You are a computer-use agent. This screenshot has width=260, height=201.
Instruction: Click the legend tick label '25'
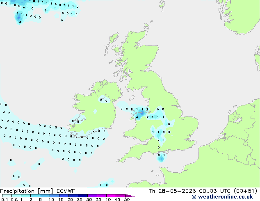(x=80, y=199)
